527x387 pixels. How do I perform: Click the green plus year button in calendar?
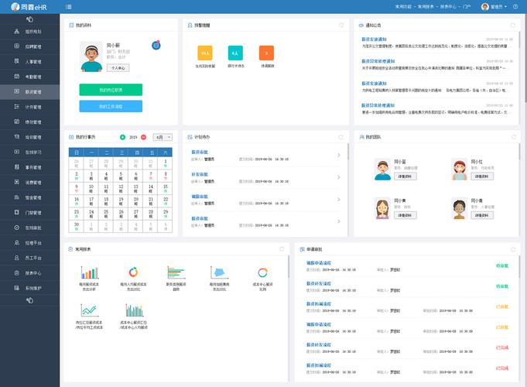pyautogui.click(x=122, y=137)
